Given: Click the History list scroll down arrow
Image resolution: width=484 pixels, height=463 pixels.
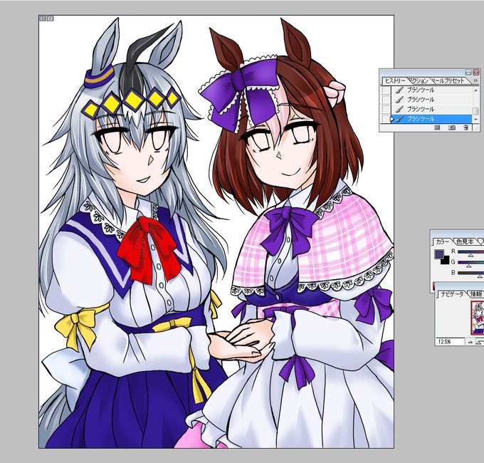Looking at the screenshot, I should (x=475, y=119).
